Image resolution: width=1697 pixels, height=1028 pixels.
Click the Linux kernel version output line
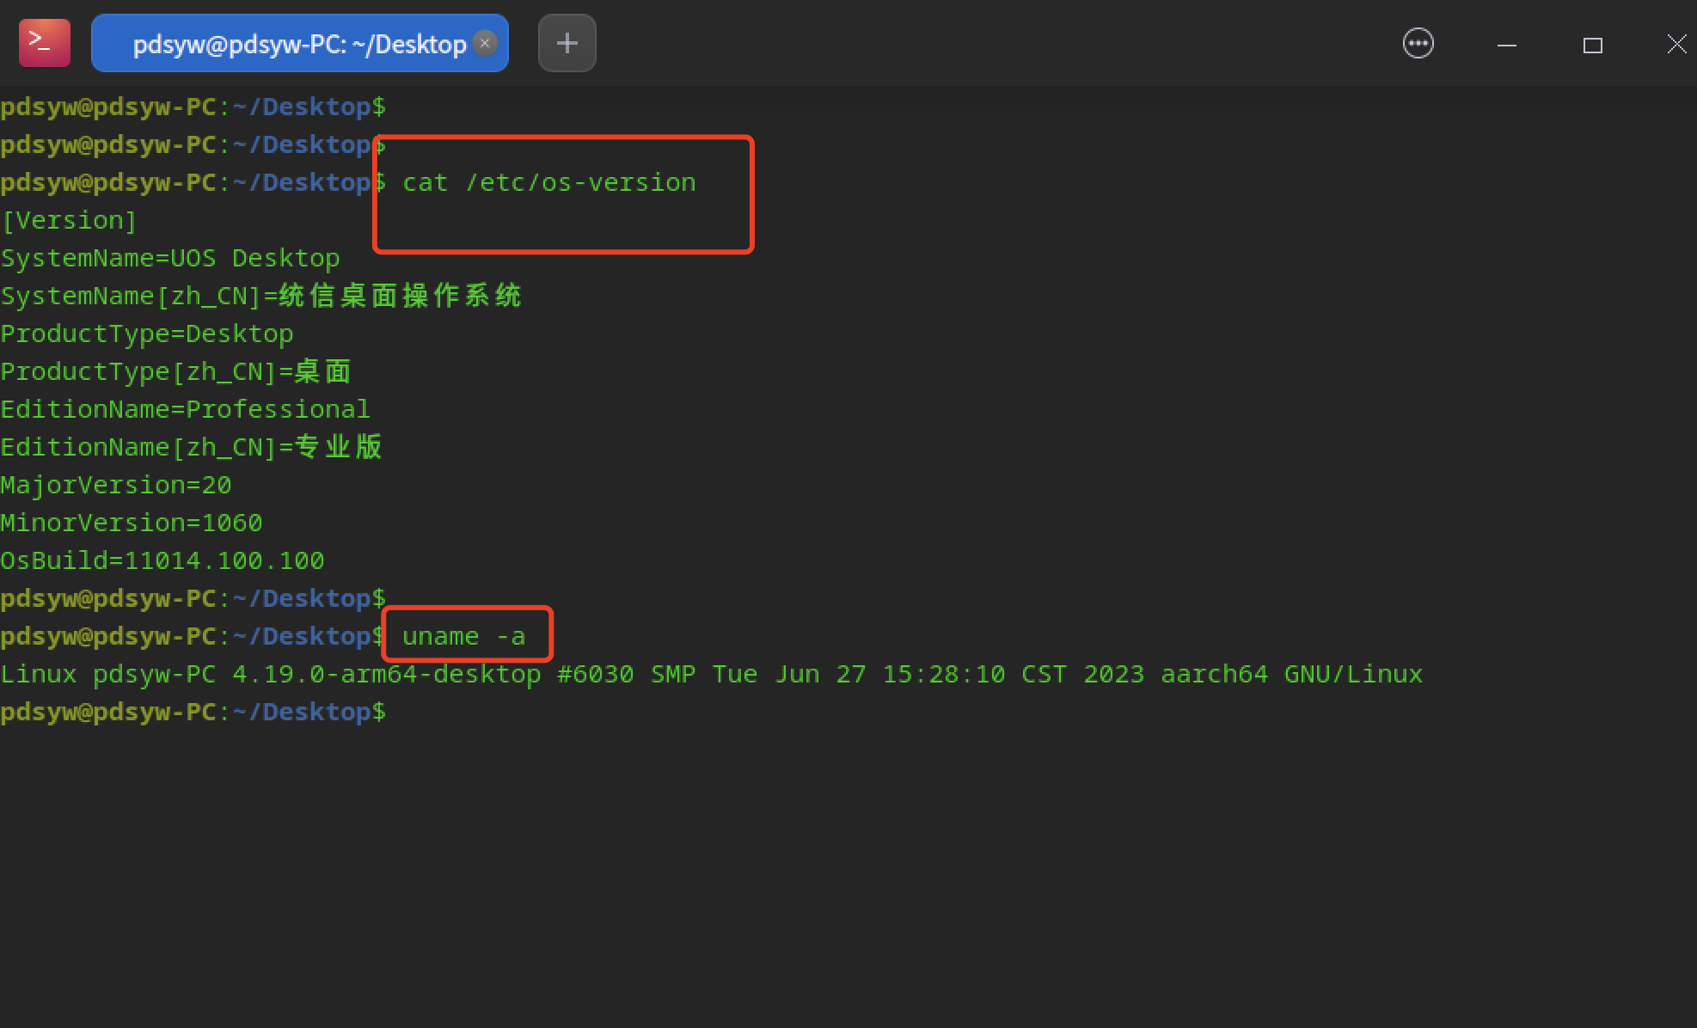tap(710, 674)
